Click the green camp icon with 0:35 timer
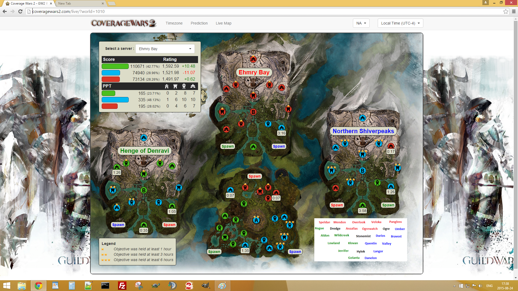This screenshot has height=291, width=518. click(x=144, y=225)
